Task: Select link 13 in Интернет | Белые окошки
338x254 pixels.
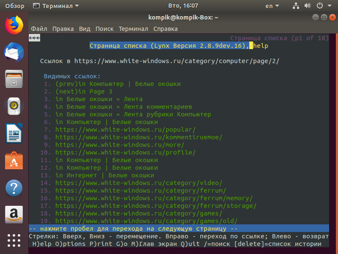Action: [105, 175]
